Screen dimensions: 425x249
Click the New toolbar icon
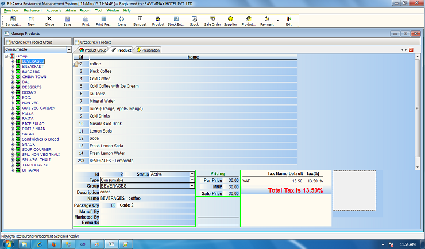31,21
